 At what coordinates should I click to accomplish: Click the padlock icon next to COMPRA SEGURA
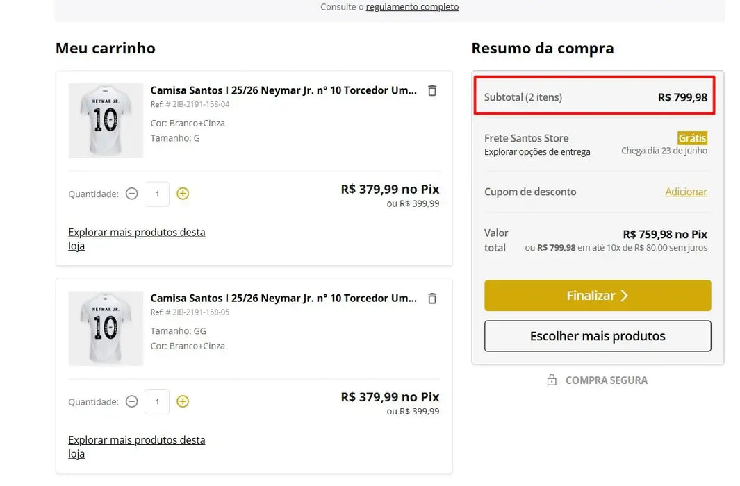coord(552,380)
